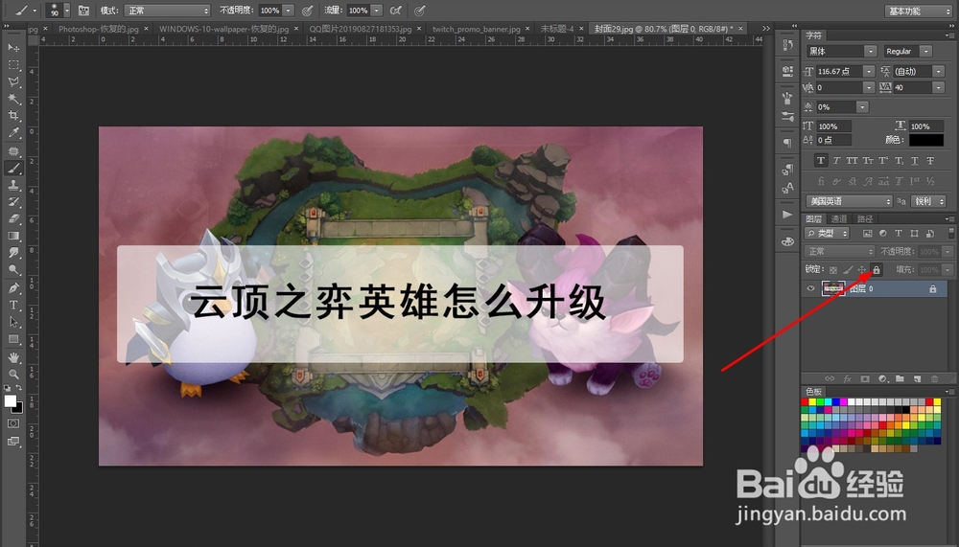Add a layer style with fx icon
Image resolution: width=959 pixels, height=547 pixels.
[x=847, y=379]
